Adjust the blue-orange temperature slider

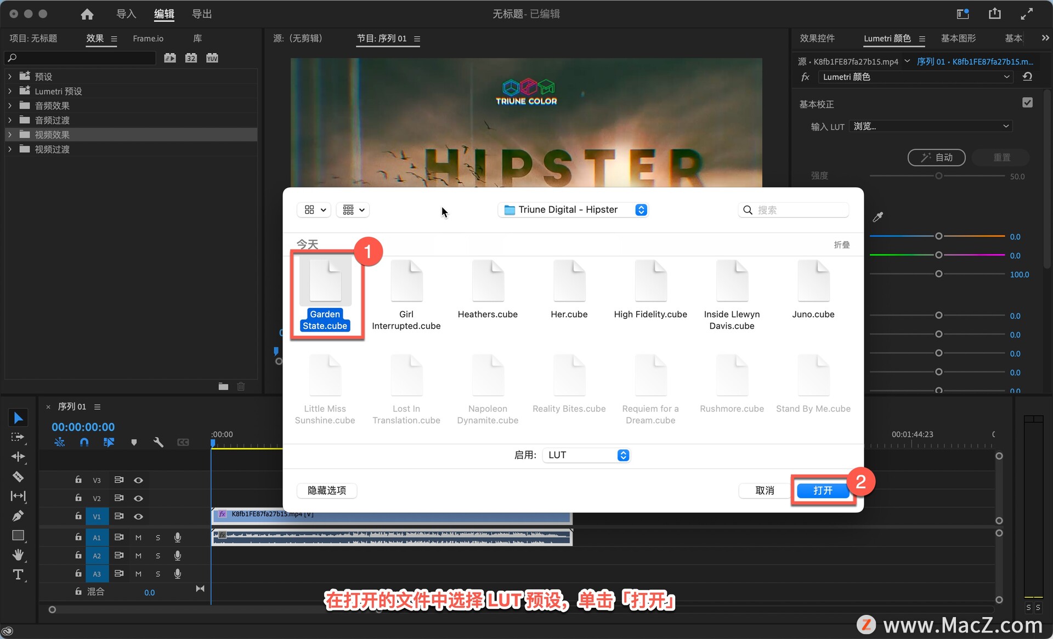pos(938,236)
